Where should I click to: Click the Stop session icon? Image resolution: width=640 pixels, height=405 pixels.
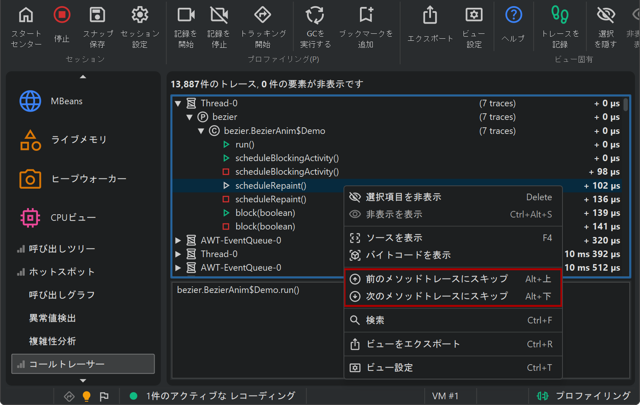pyautogui.click(x=62, y=16)
